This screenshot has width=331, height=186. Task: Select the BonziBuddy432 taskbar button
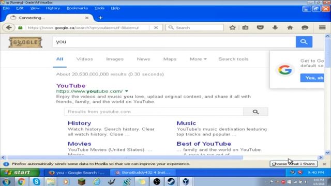pyautogui.click(x=143, y=173)
